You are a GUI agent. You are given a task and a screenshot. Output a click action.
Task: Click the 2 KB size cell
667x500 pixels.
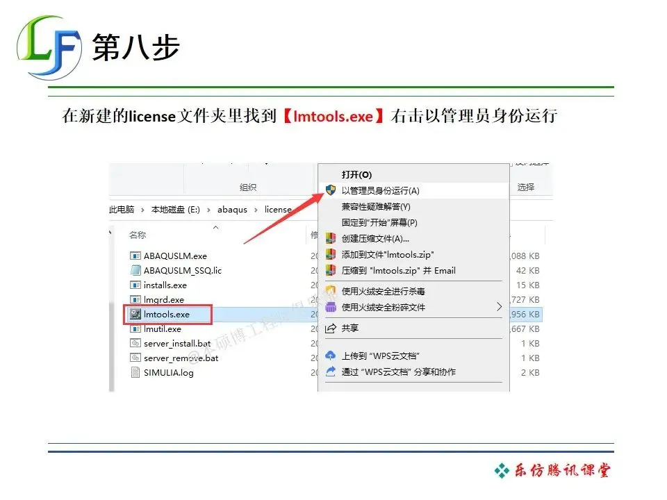click(530, 372)
